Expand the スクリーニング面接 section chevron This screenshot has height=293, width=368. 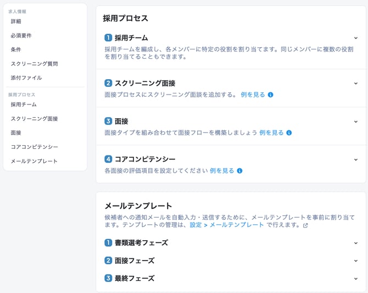point(356,84)
